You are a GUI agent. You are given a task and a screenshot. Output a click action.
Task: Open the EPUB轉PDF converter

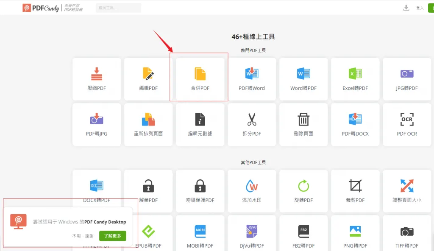(148, 233)
